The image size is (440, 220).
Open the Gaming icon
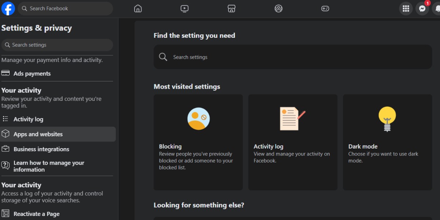click(325, 8)
